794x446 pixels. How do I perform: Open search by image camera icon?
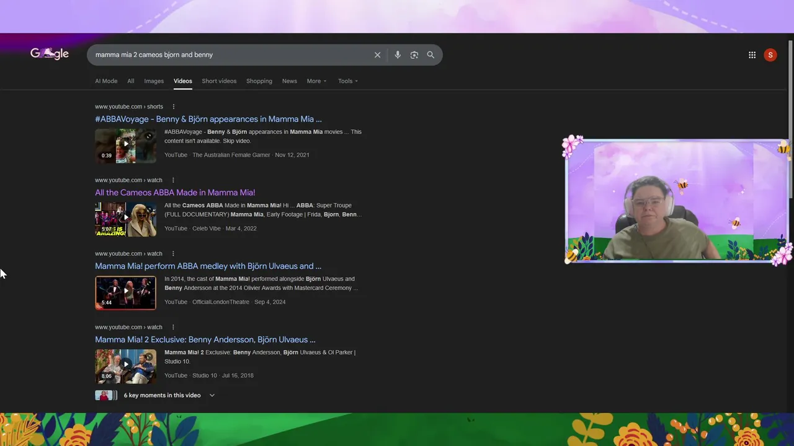tap(414, 55)
